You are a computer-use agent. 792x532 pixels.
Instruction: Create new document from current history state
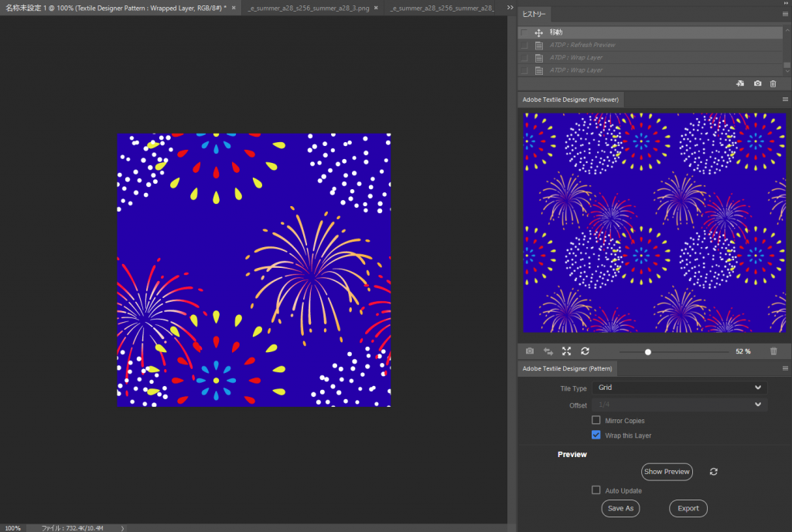click(x=740, y=83)
